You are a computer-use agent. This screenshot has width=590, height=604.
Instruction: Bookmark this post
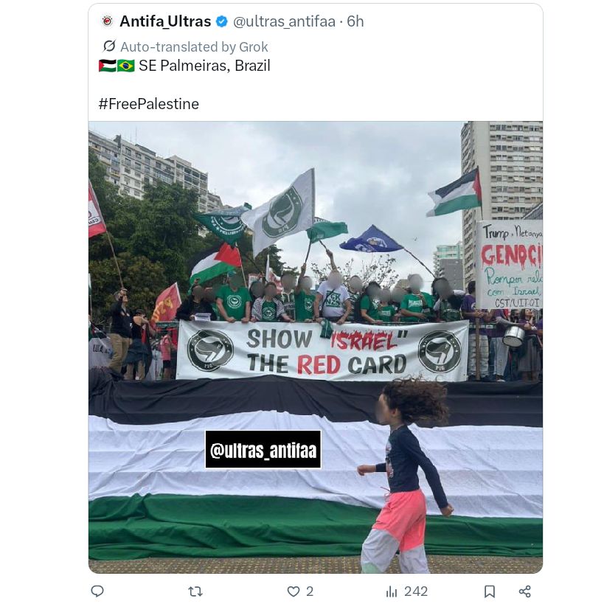pos(490,591)
